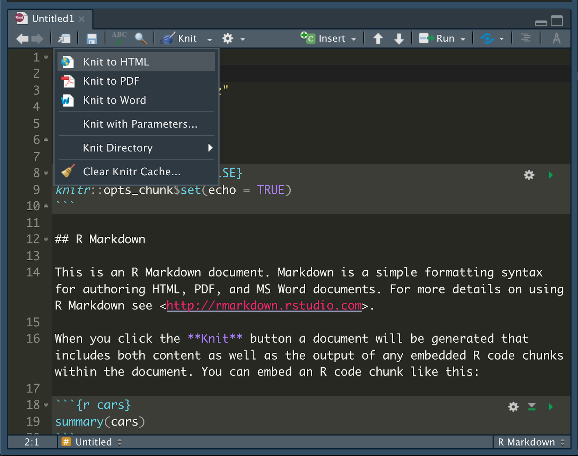Select Knit to Word

(x=114, y=100)
